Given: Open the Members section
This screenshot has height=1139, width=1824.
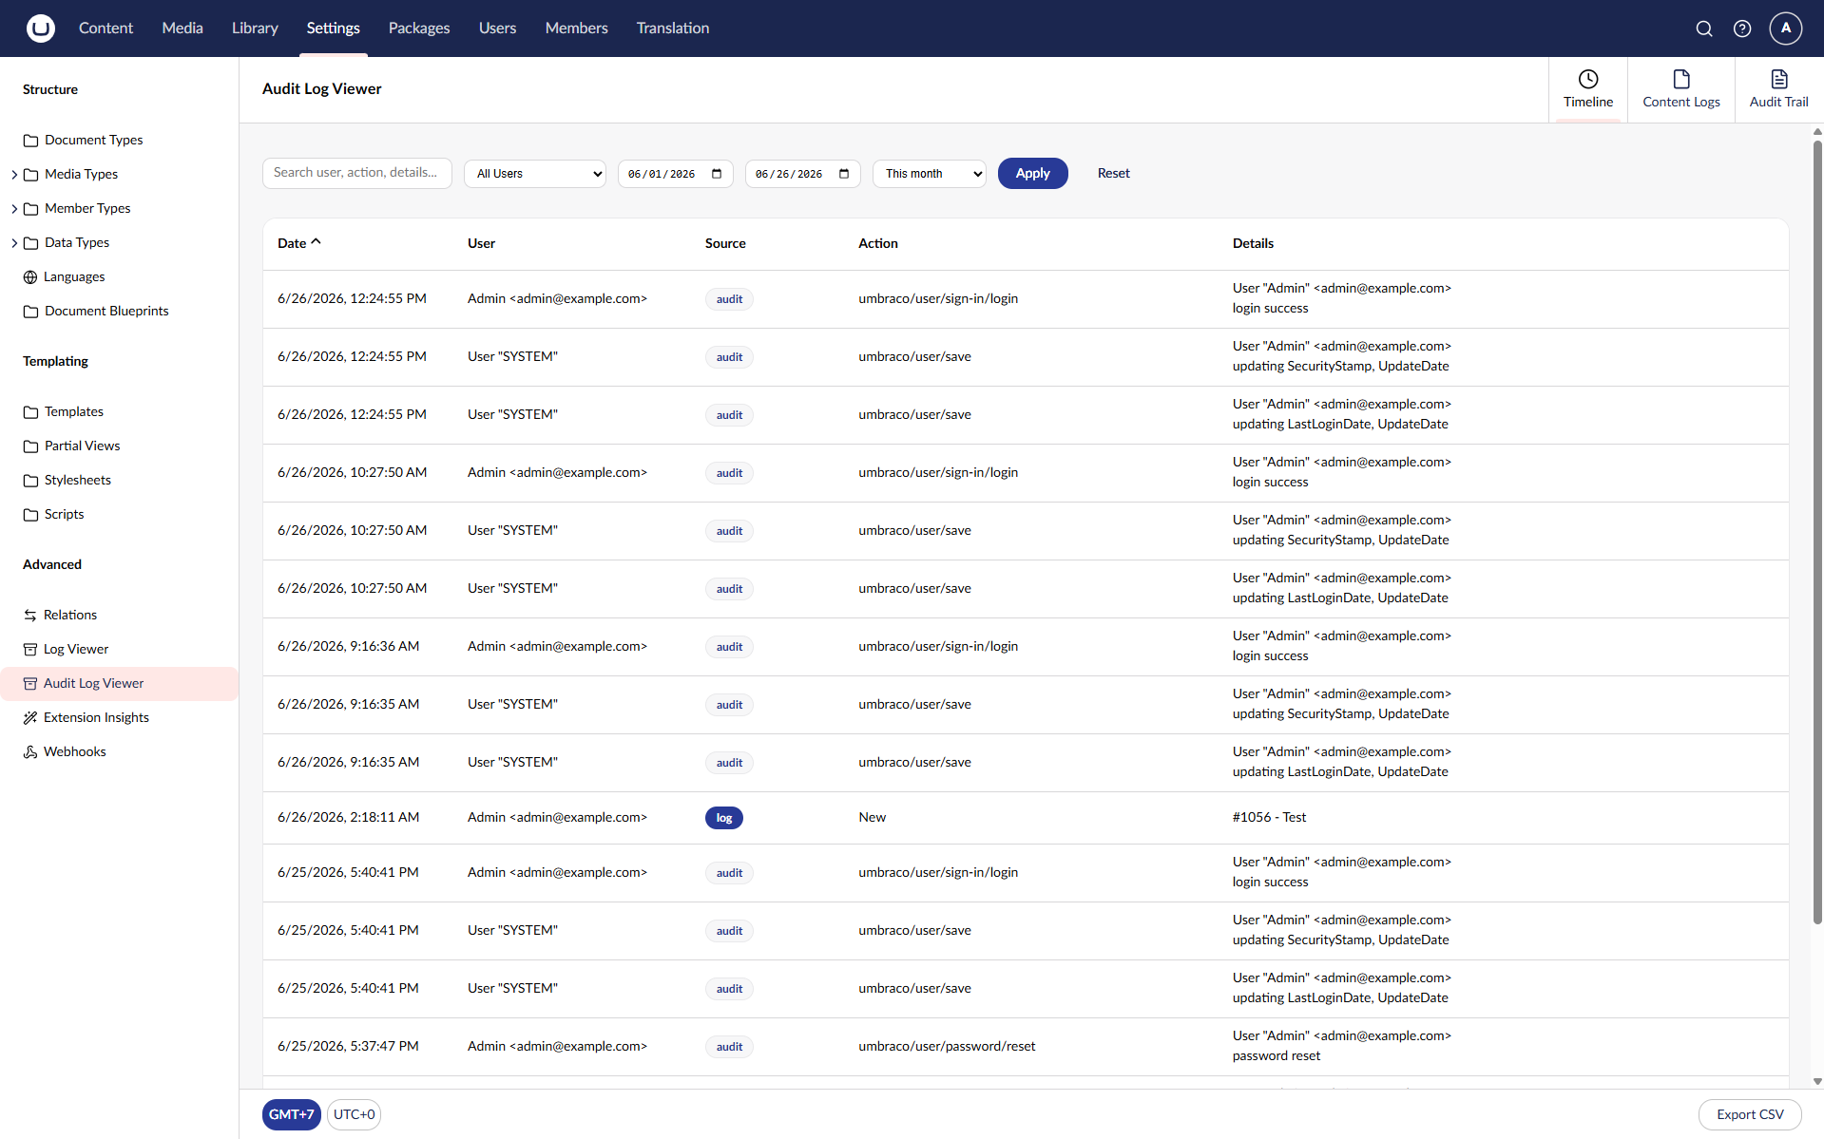Looking at the screenshot, I should click(576, 28).
